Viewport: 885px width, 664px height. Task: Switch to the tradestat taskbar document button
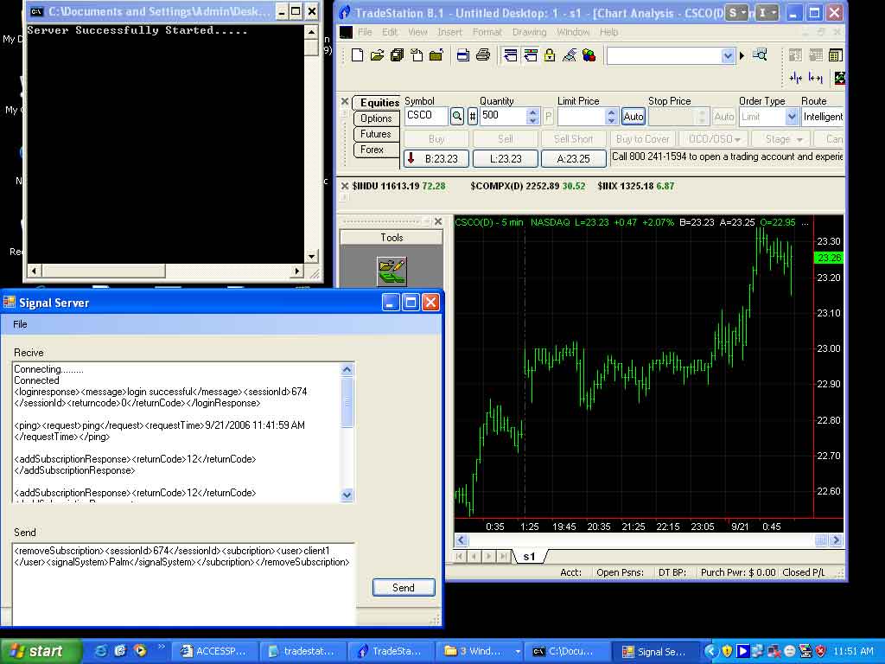click(302, 651)
